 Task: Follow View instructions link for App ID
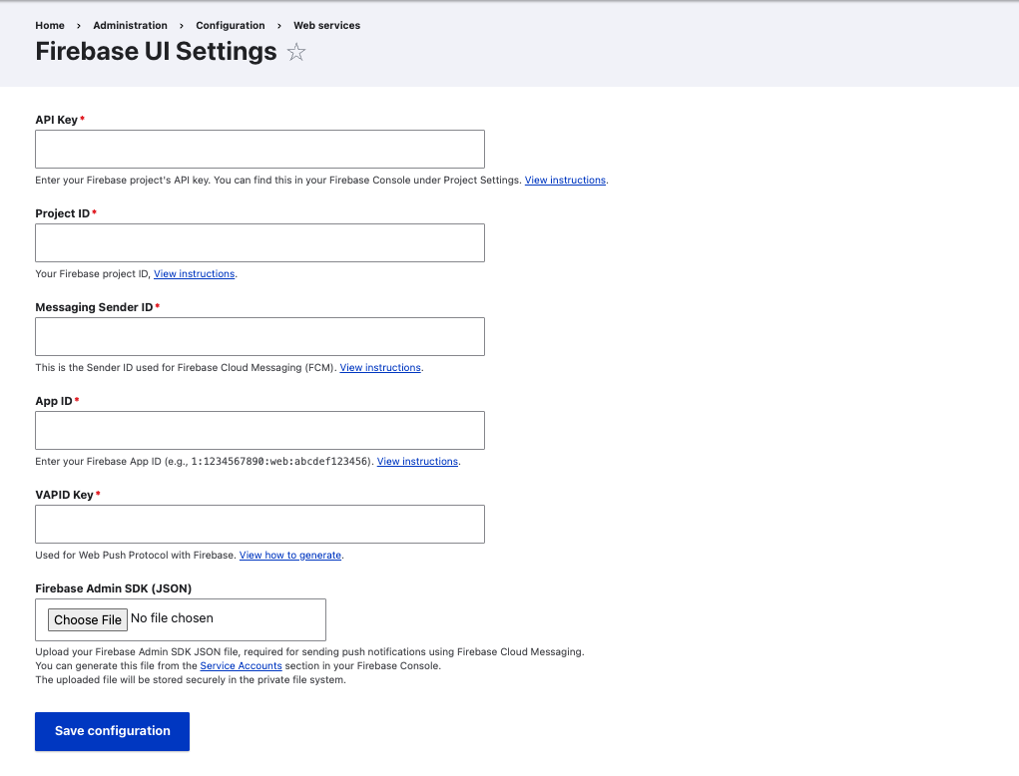[417, 461]
